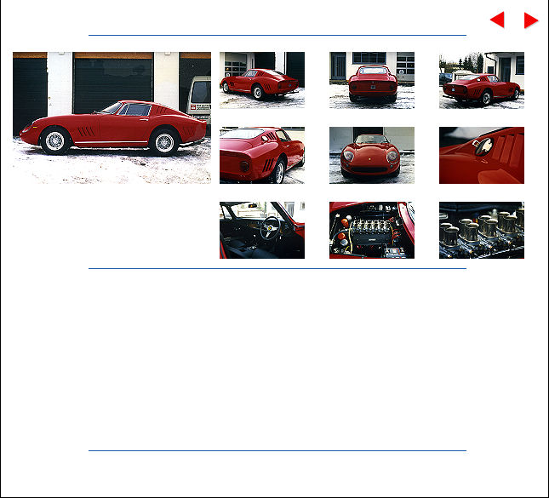Select the carburetor velocity stacks thumbnail

[481, 230]
